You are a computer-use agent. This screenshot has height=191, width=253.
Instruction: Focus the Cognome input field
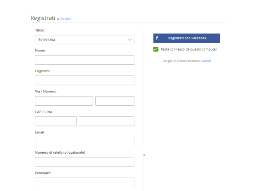(85, 80)
